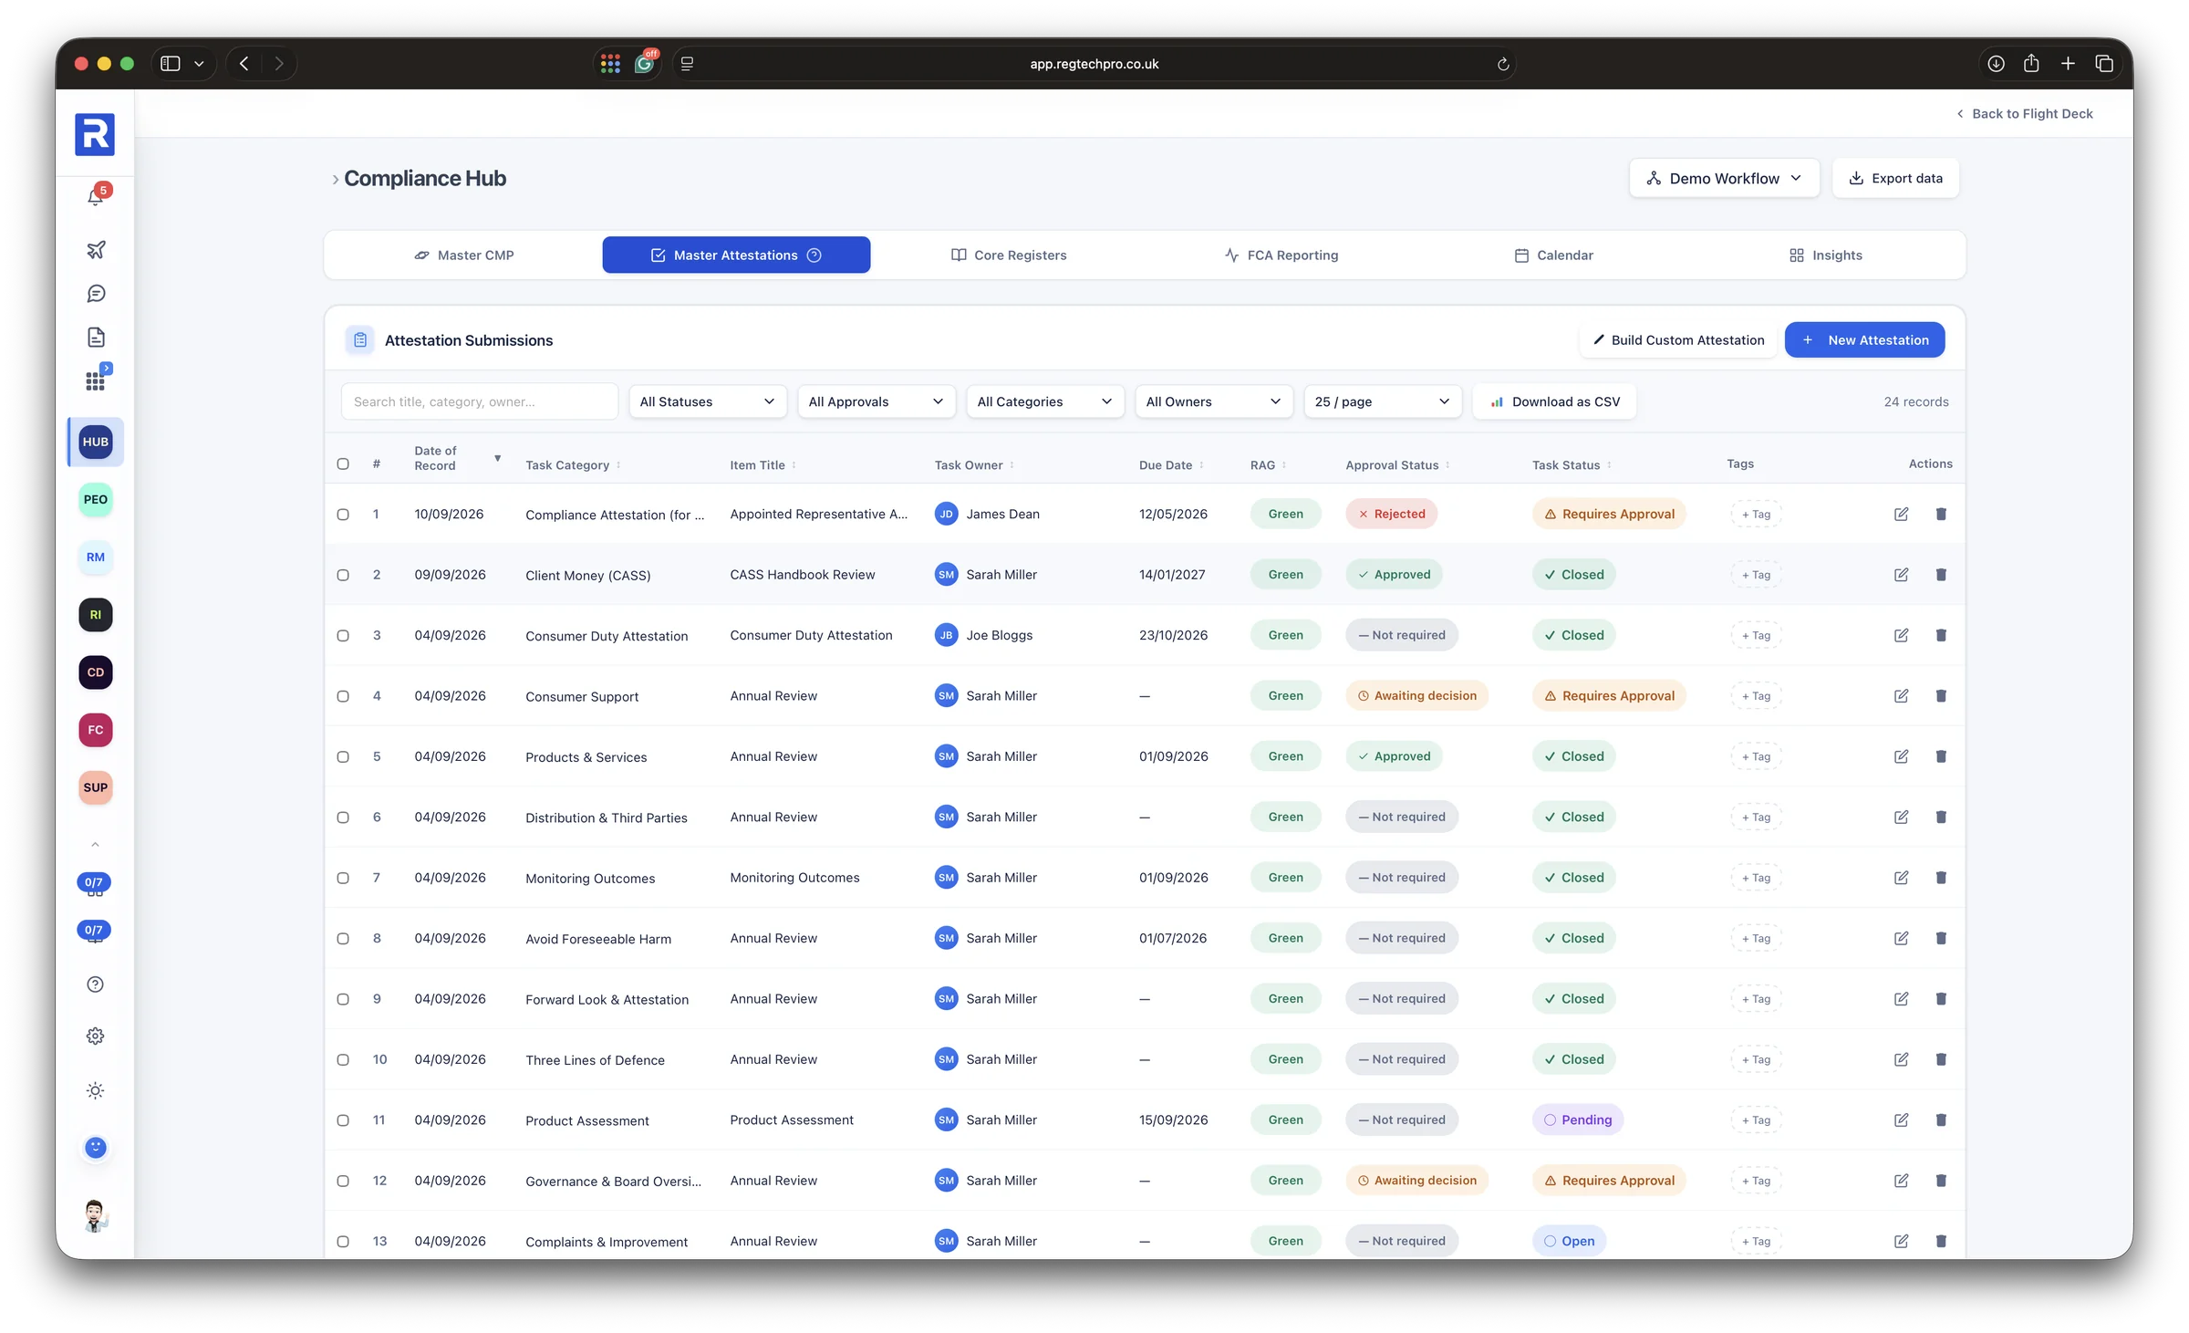The width and height of the screenshot is (2189, 1333).
Task: Open the apps grid sidebar icon
Action: tap(96, 380)
